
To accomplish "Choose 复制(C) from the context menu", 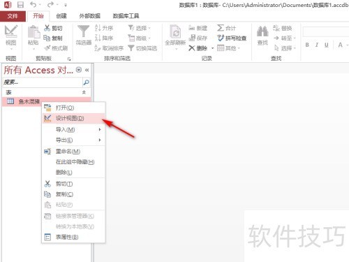I will (x=73, y=194).
